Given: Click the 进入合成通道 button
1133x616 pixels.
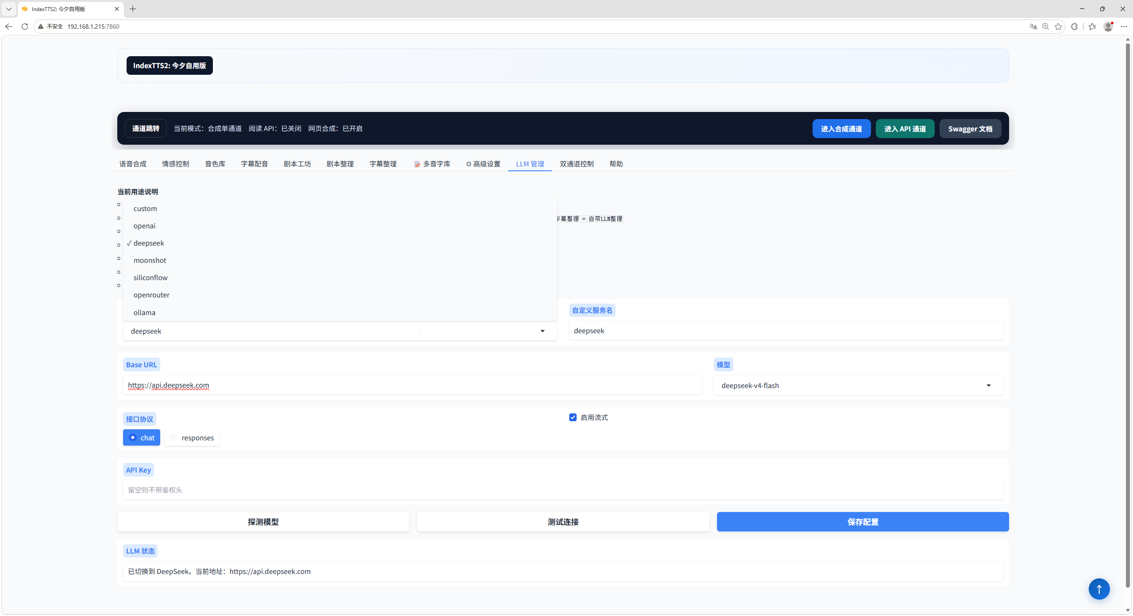Looking at the screenshot, I should click(x=841, y=129).
